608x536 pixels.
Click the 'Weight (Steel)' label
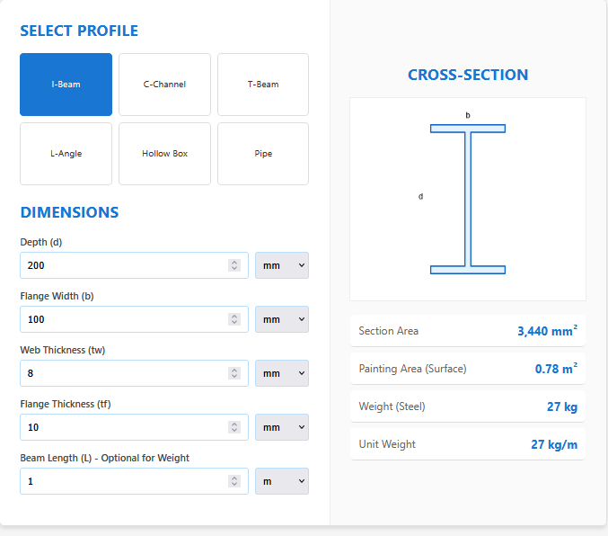pyautogui.click(x=392, y=406)
